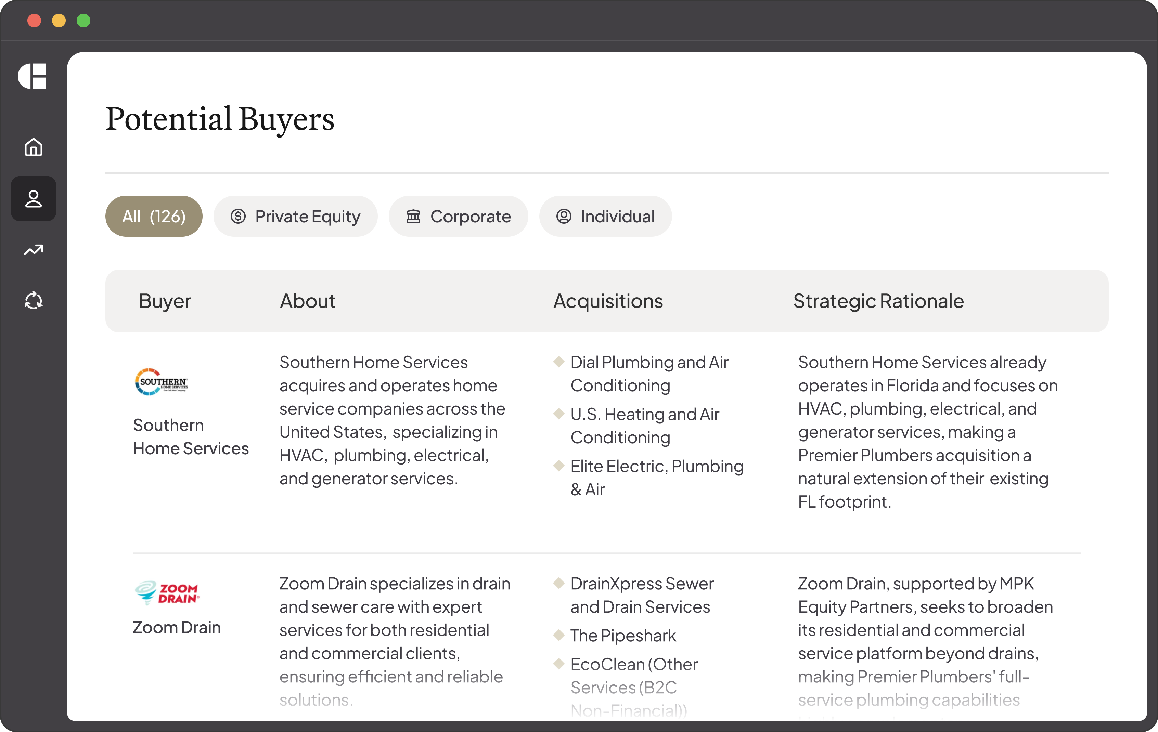Click the Dial Plumbing and Air Conditioning acquisition
1158x732 pixels.
(649, 374)
